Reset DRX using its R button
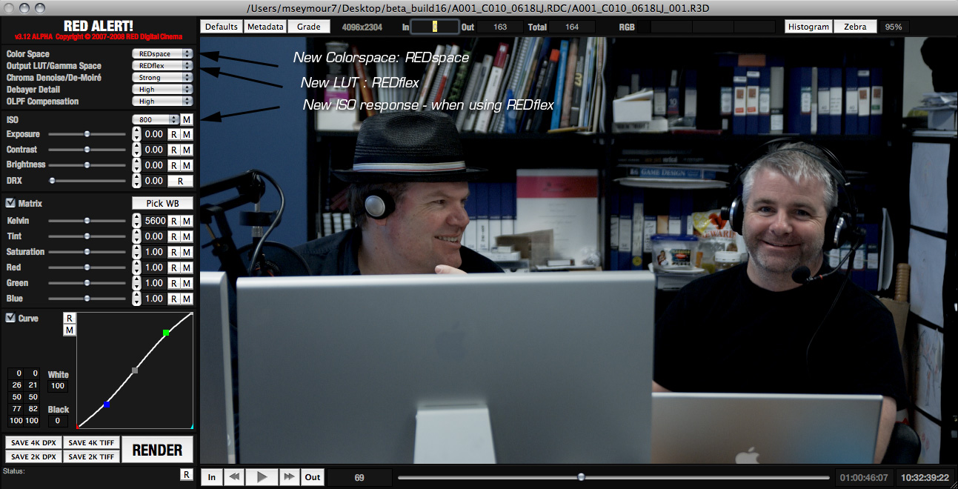 click(x=180, y=181)
